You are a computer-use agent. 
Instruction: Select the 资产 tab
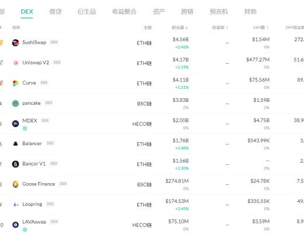point(159,12)
